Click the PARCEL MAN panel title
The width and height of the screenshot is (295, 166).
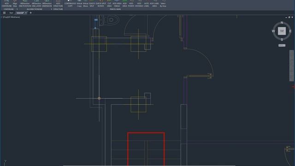pos(115,9)
